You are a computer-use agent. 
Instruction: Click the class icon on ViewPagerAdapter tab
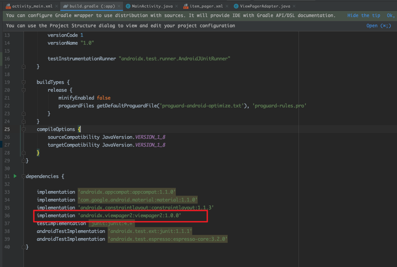coord(236,6)
